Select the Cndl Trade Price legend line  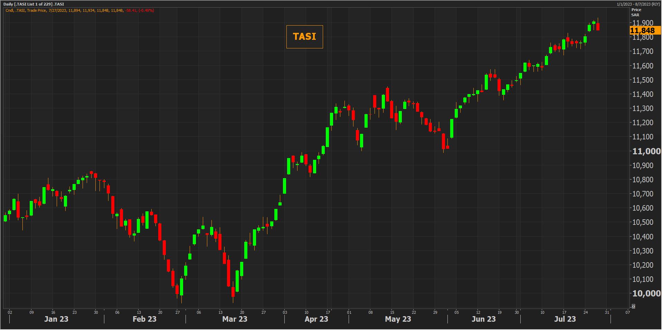click(x=79, y=10)
